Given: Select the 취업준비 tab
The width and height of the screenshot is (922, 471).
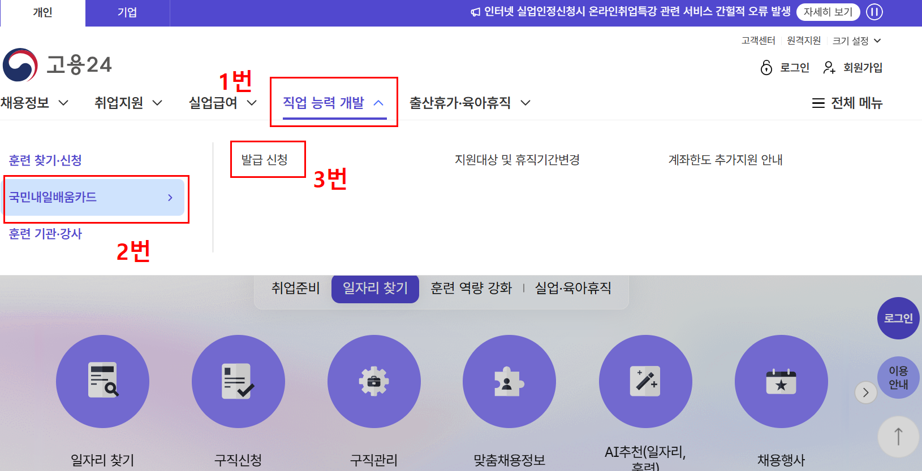Looking at the screenshot, I should click(295, 288).
